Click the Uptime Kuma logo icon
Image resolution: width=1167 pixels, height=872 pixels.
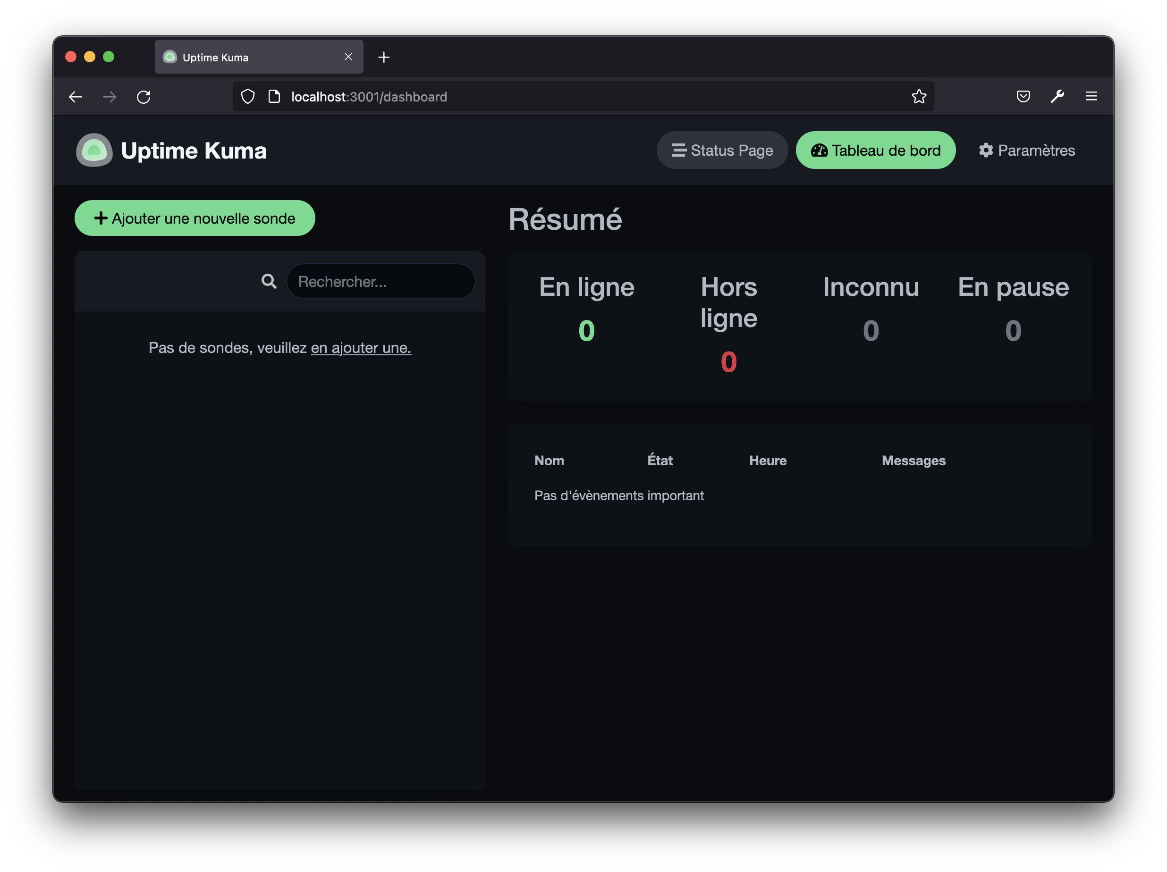tap(94, 150)
